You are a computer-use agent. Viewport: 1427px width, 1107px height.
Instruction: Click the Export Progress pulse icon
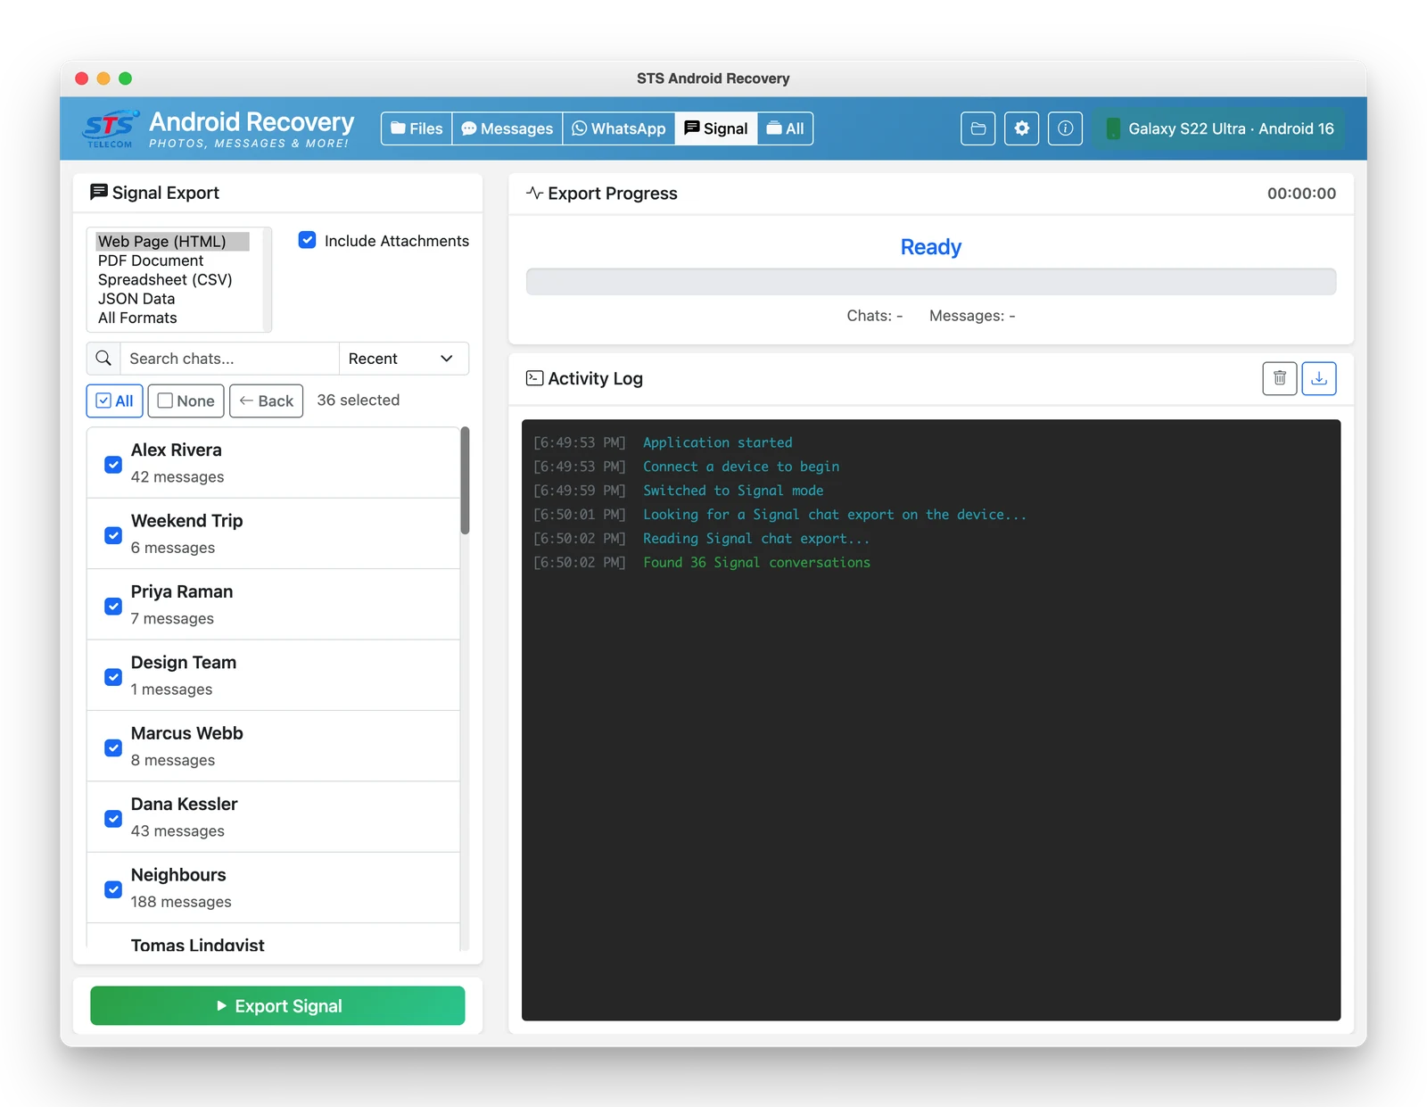point(534,193)
